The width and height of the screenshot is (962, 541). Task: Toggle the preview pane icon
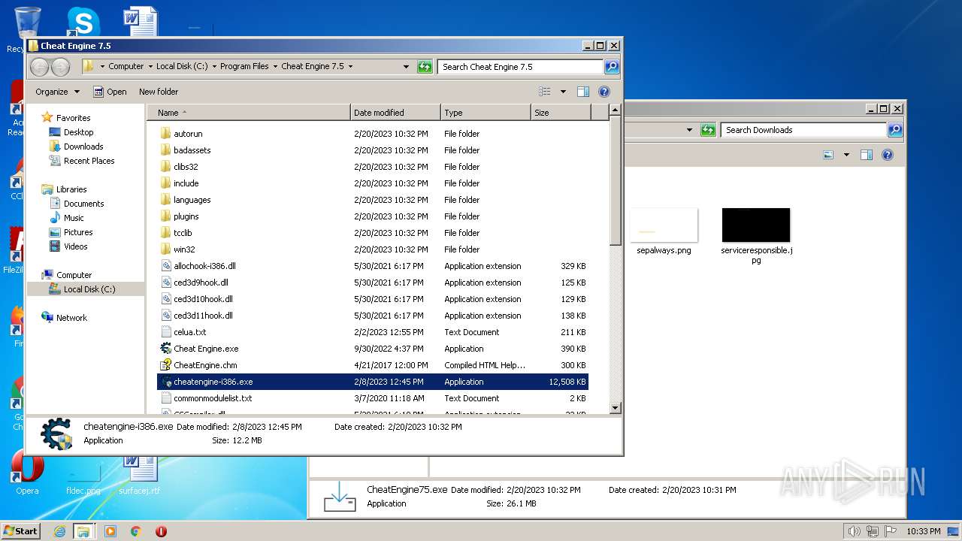(x=582, y=92)
